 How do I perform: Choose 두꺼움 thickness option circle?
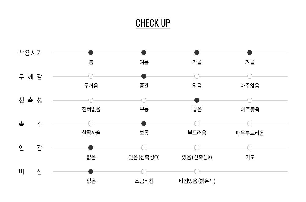(x=91, y=76)
